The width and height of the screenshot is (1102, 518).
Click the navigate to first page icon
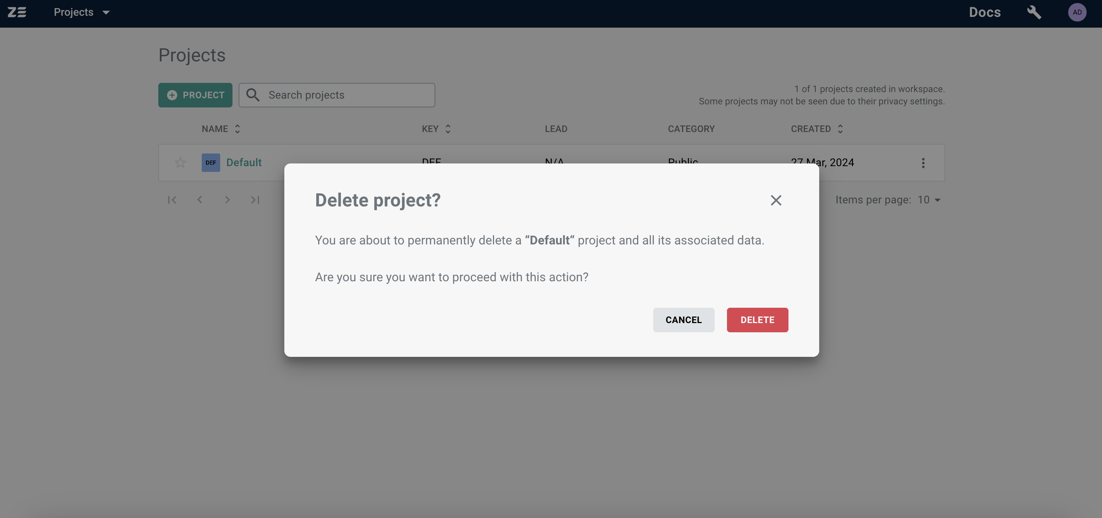click(172, 200)
